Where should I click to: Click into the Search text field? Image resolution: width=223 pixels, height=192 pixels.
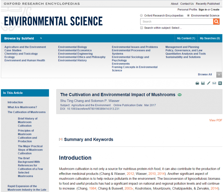tap(177, 22)
